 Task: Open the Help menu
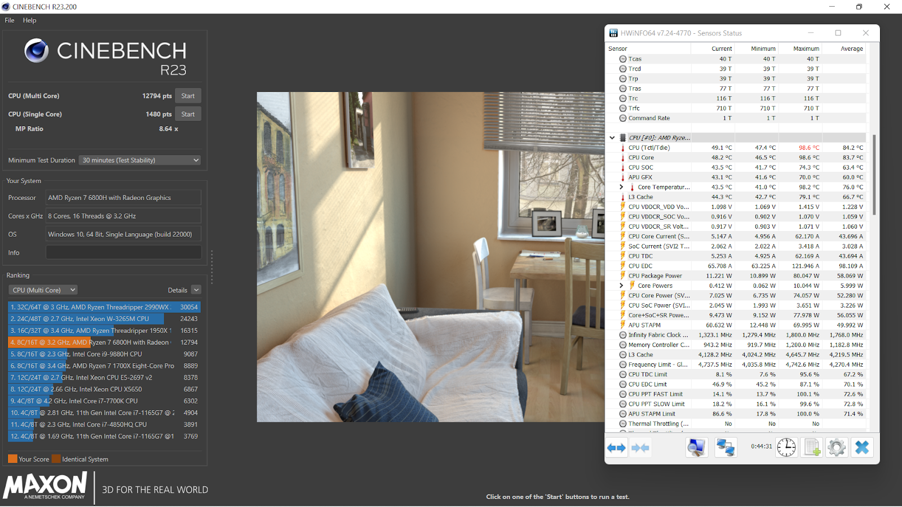pos(29,20)
